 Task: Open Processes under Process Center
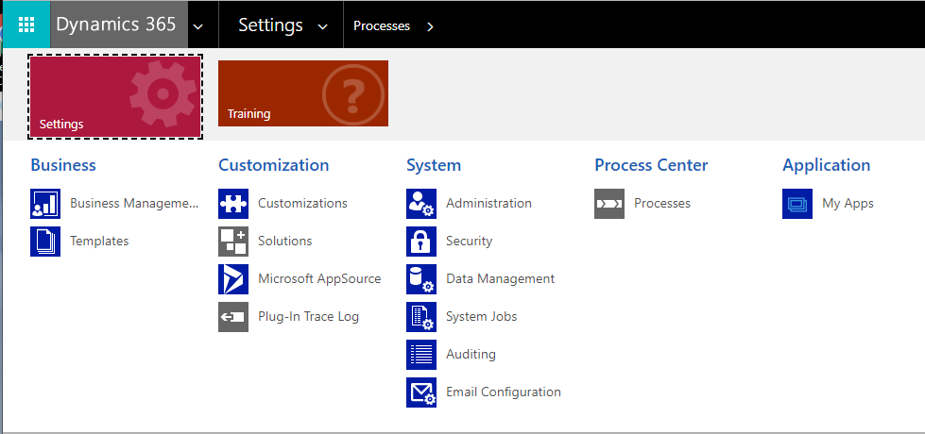pyautogui.click(x=661, y=204)
